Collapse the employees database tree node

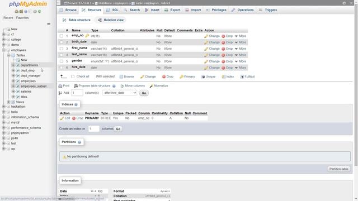coord(4,50)
